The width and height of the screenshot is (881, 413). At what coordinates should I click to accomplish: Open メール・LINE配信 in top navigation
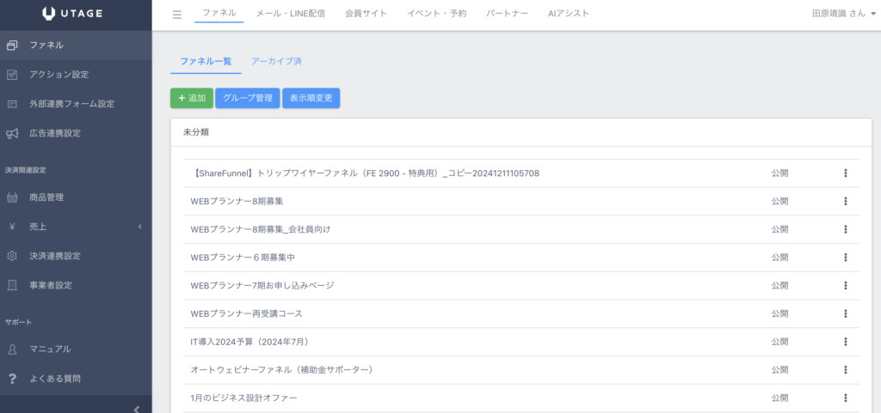click(291, 14)
